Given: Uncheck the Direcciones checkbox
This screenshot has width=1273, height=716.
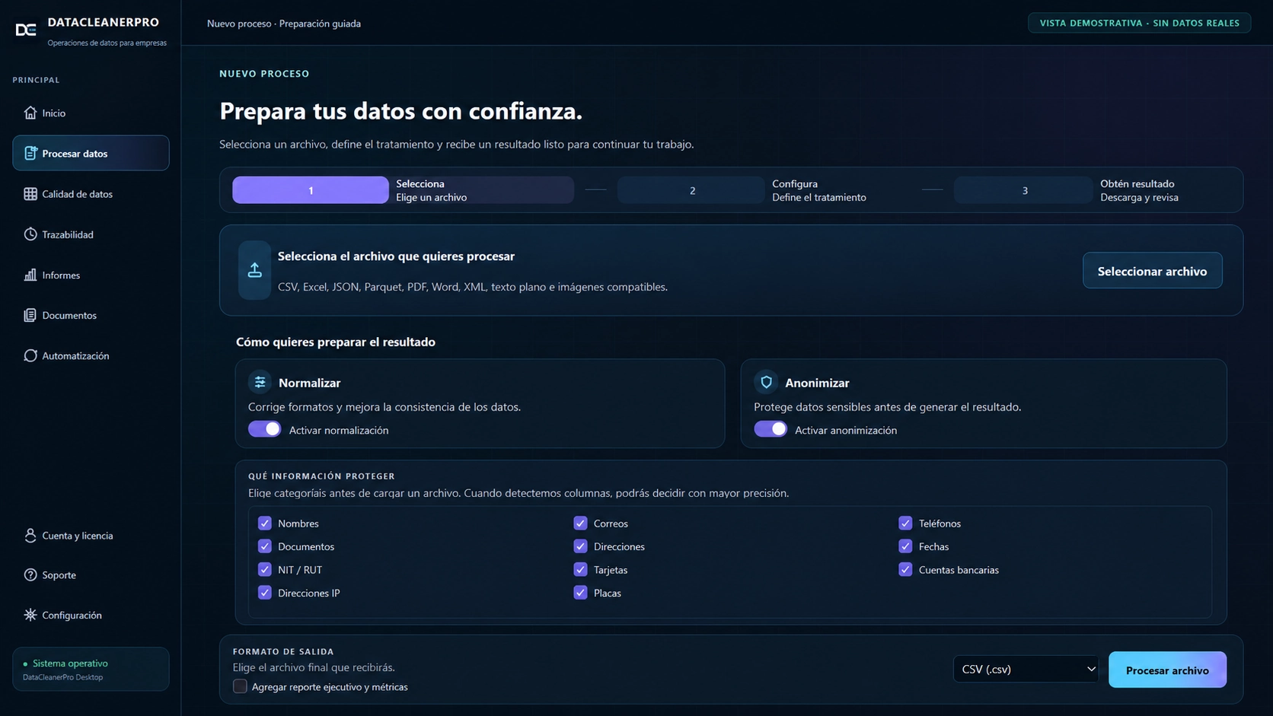Looking at the screenshot, I should (x=580, y=546).
